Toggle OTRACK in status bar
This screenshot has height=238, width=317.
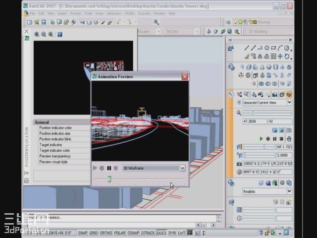[148, 233]
